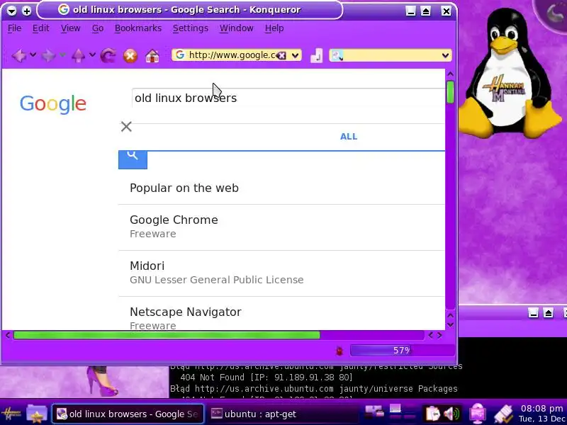Expand the Back history dropdown arrow
Screen dimensions: 567x425
33,55
